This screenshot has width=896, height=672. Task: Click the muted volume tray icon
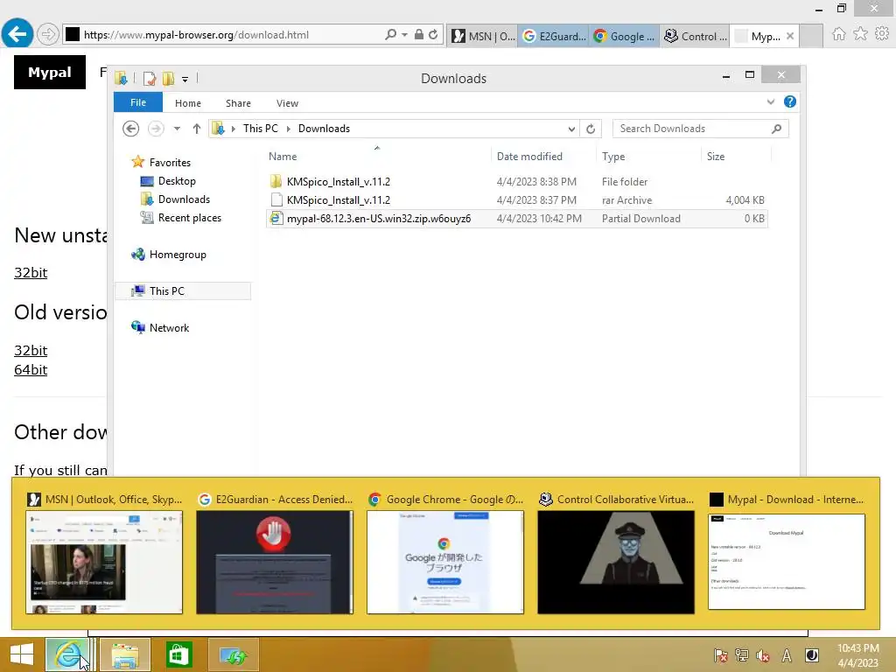tap(763, 655)
